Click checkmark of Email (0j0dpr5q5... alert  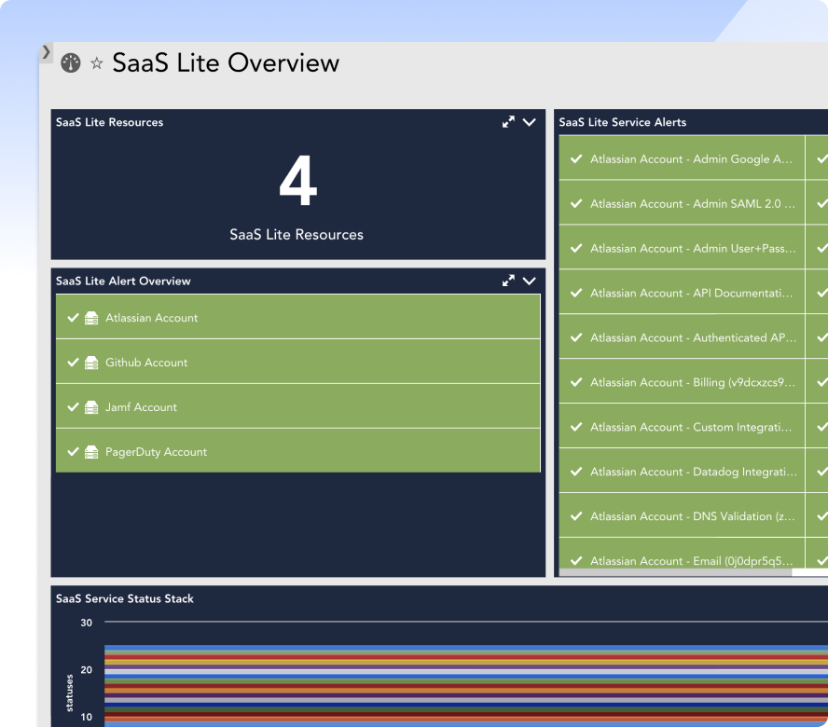[576, 561]
